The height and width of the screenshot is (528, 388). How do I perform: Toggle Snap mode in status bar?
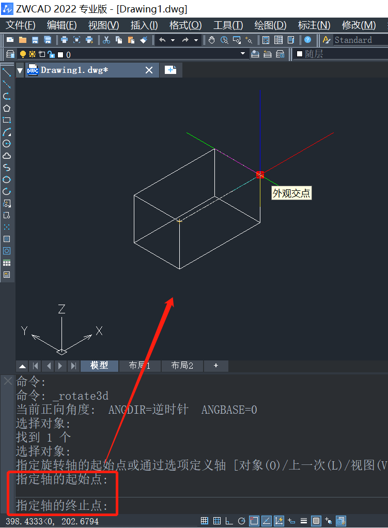click(x=204, y=521)
